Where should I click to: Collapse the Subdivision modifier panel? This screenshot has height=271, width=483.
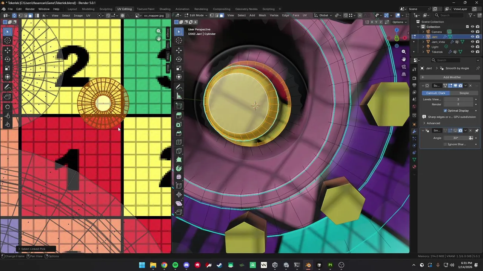[423, 85]
